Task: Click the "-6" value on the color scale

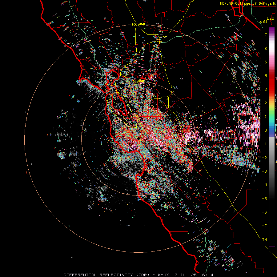Action: [264, 212]
